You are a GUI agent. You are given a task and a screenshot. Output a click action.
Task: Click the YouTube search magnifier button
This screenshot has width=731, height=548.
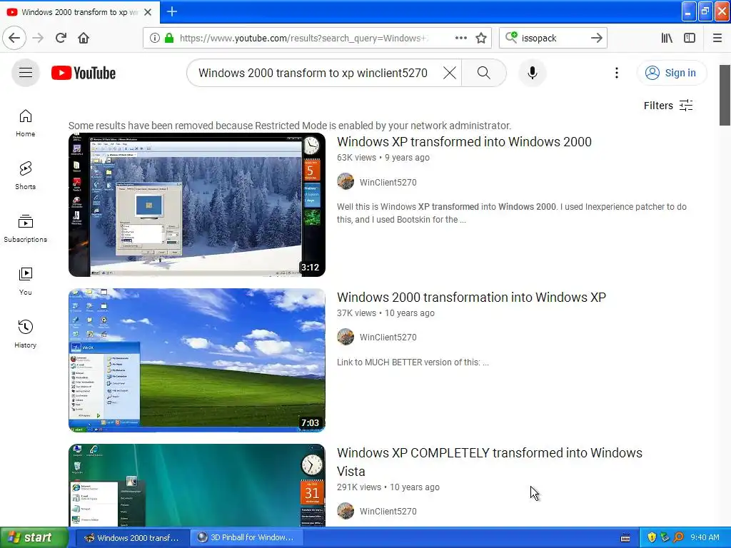[x=484, y=73]
